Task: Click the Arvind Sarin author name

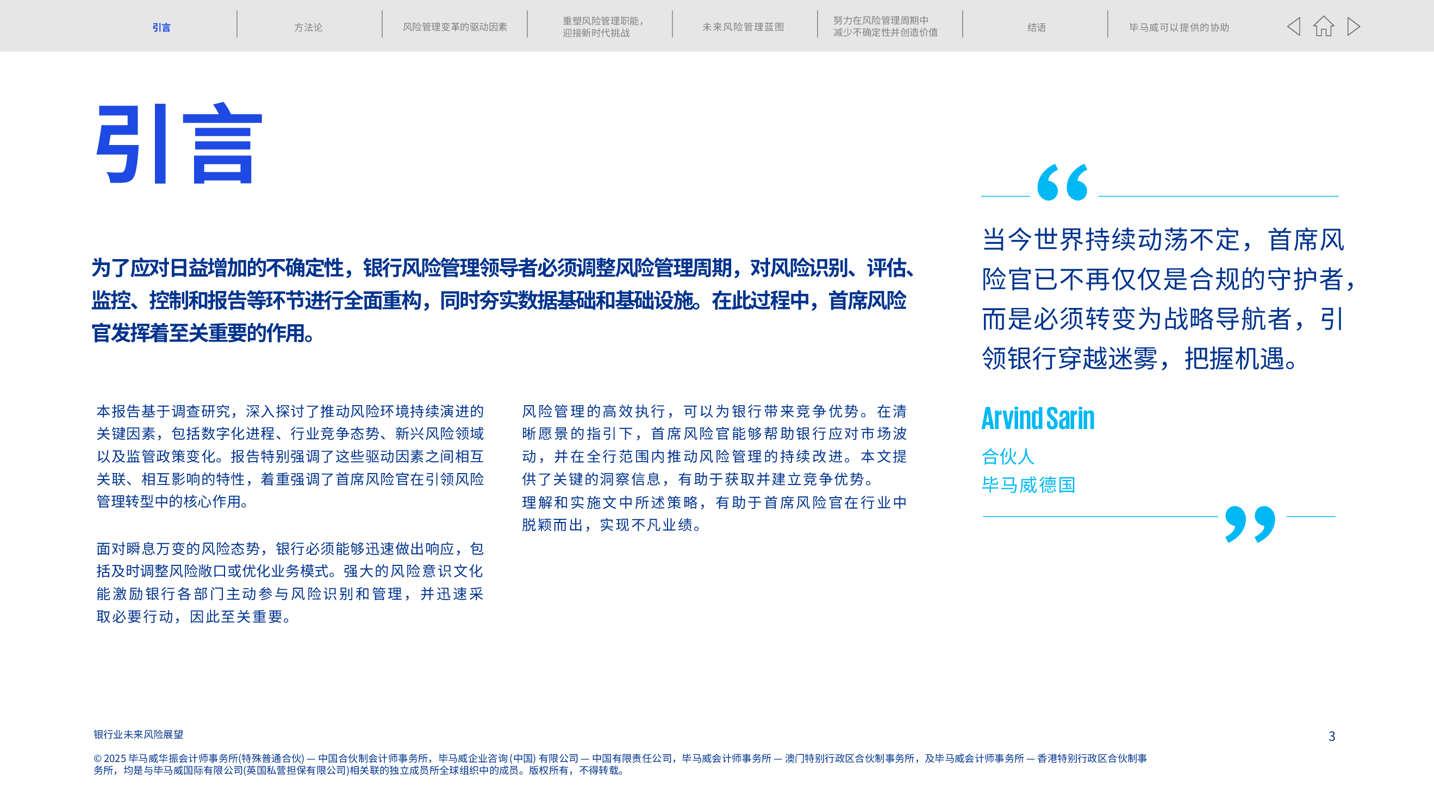Action: [x=1038, y=418]
